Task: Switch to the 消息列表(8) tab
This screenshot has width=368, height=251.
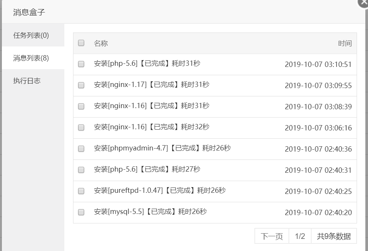Action: 31,58
